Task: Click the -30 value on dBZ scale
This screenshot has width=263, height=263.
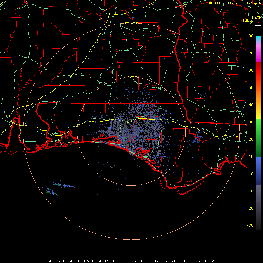Action: pos(250,226)
